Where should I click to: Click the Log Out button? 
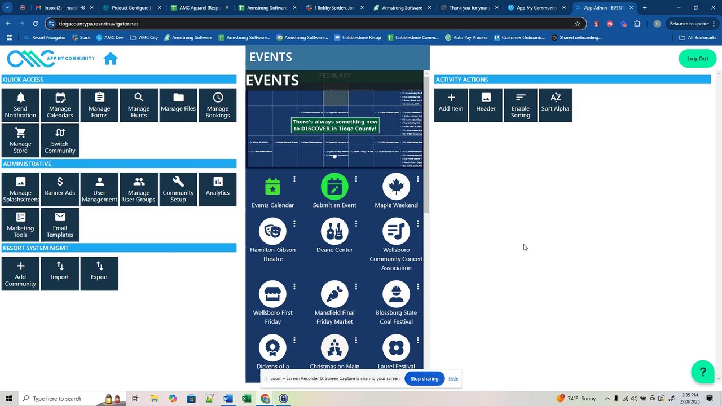tap(697, 59)
